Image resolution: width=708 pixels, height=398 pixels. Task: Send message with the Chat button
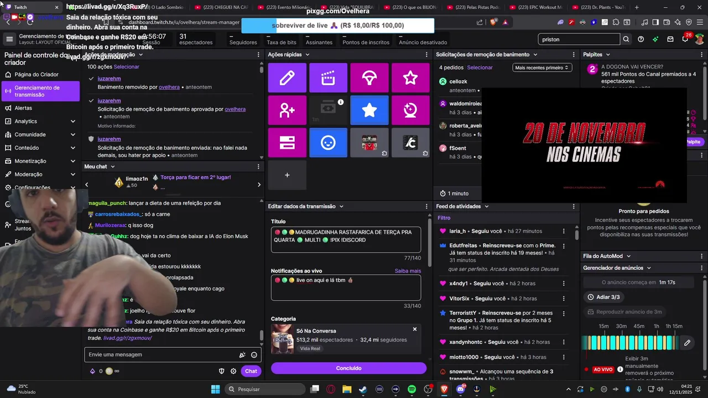[x=251, y=371]
